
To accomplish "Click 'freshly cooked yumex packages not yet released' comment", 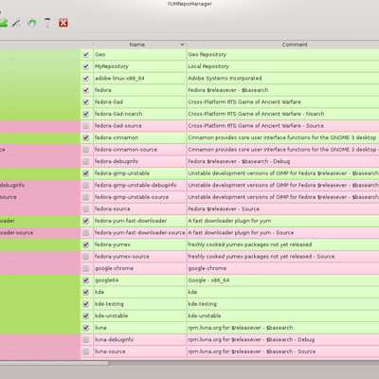I will click(283, 244).
